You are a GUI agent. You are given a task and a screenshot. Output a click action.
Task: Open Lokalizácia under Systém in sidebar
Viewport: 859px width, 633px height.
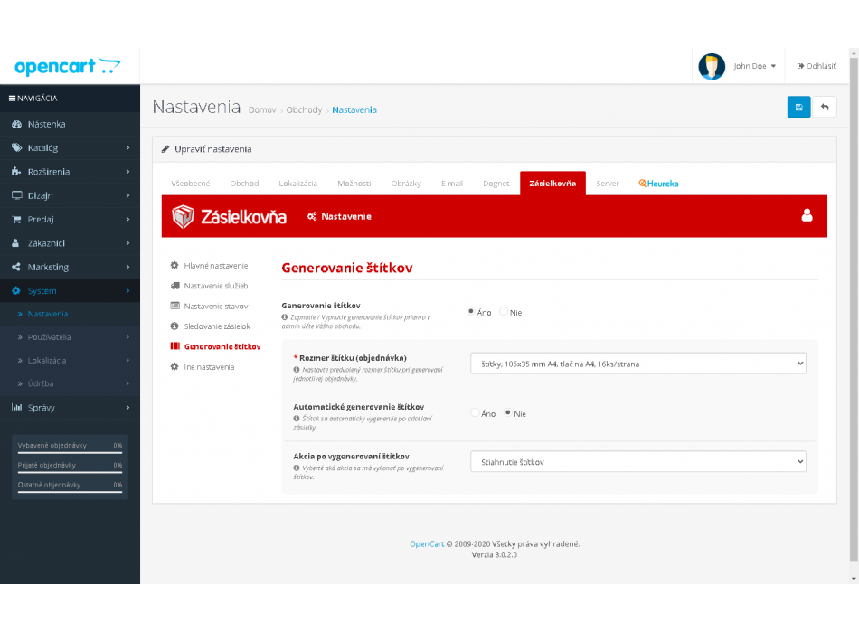point(47,361)
